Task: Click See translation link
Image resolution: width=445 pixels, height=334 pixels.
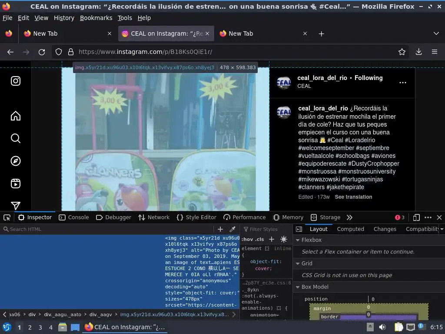Action: (x=353, y=197)
